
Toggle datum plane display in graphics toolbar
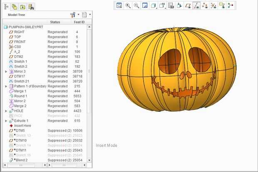(188, 5)
